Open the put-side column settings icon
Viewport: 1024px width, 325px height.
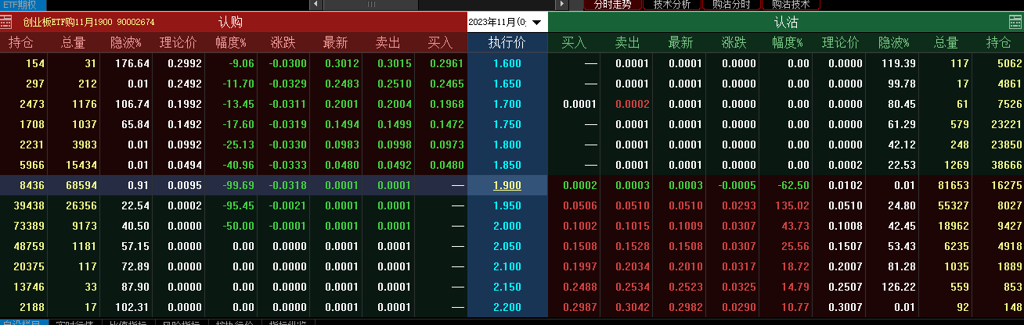pyautogui.click(x=1015, y=22)
